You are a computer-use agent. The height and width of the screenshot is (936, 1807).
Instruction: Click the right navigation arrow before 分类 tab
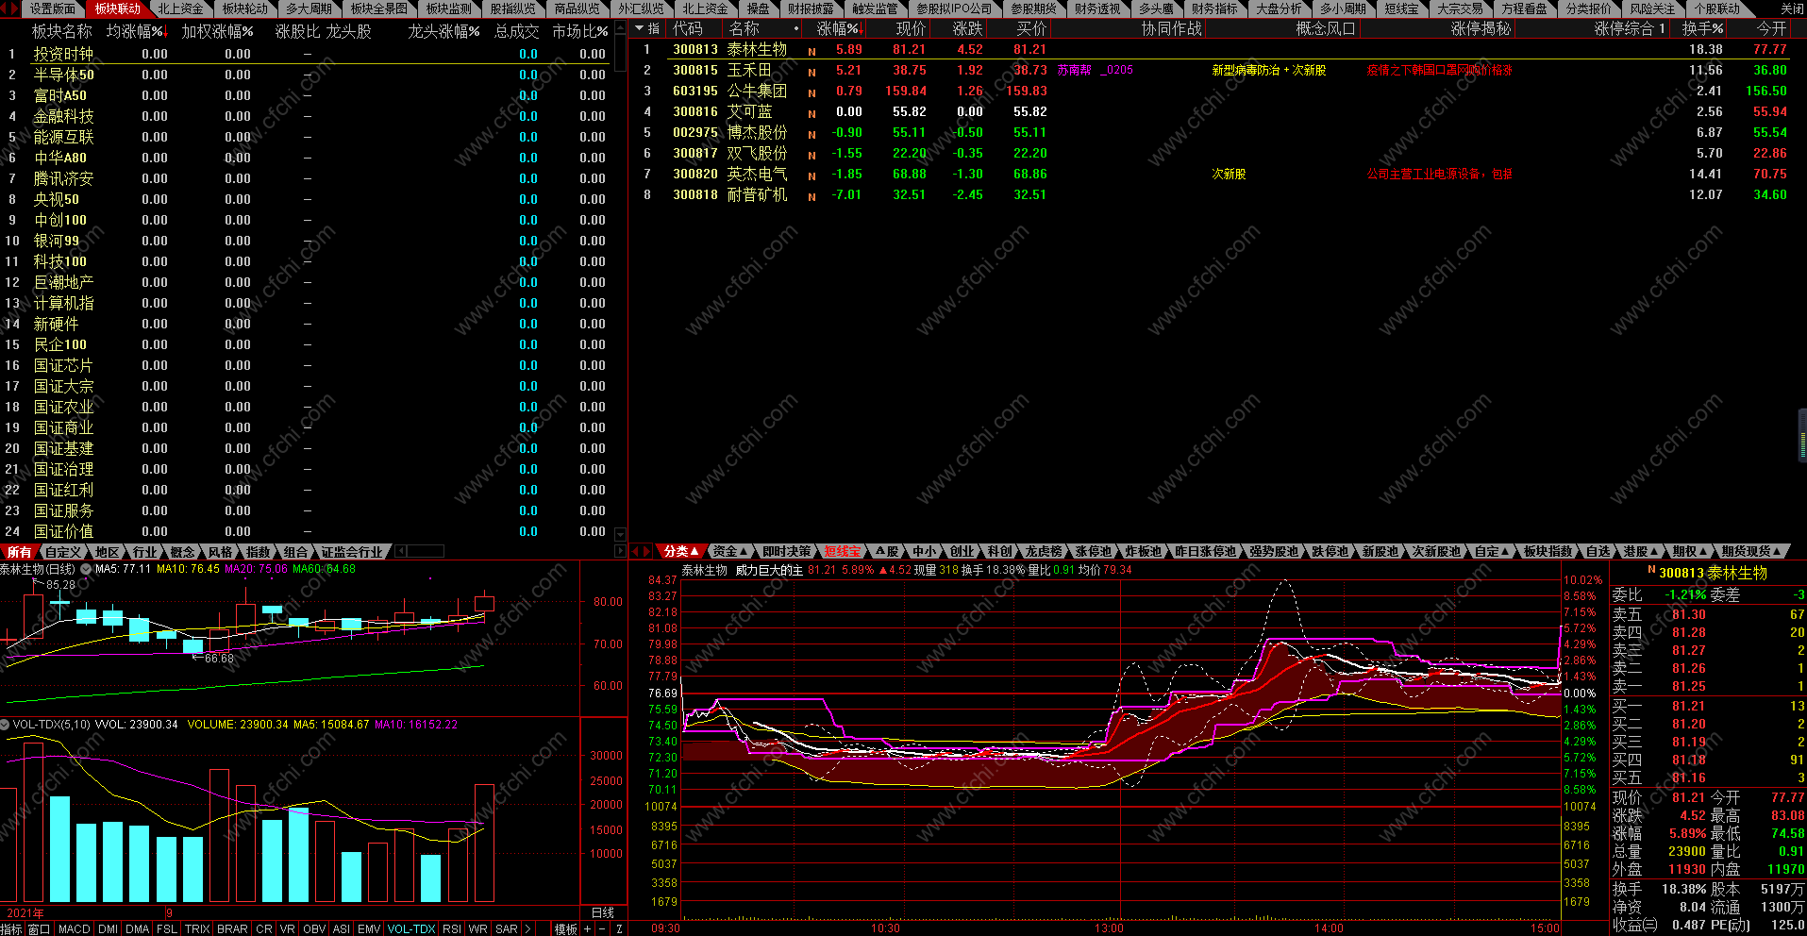coord(647,551)
